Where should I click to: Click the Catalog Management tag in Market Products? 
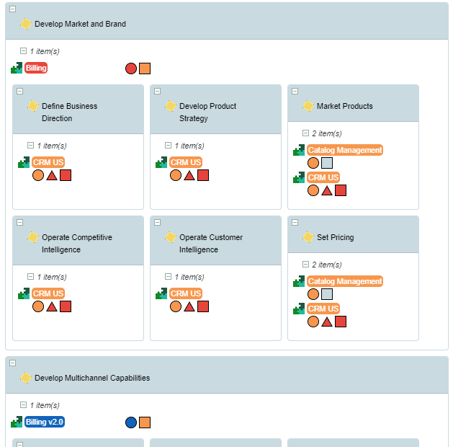(x=344, y=150)
